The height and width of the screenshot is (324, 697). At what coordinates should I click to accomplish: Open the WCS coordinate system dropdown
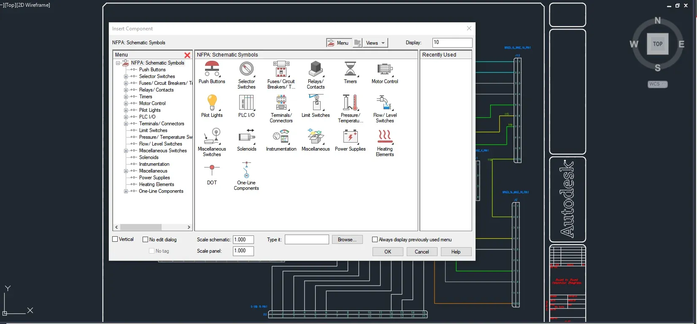(658, 84)
